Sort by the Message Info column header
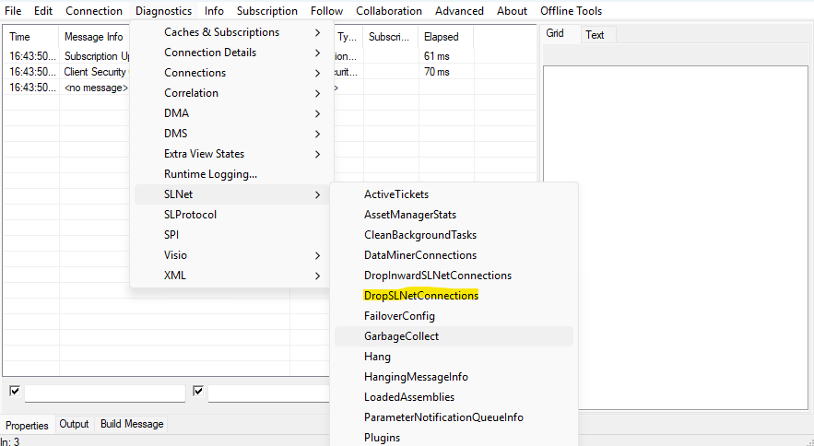This screenshot has width=814, height=446. 94,37
